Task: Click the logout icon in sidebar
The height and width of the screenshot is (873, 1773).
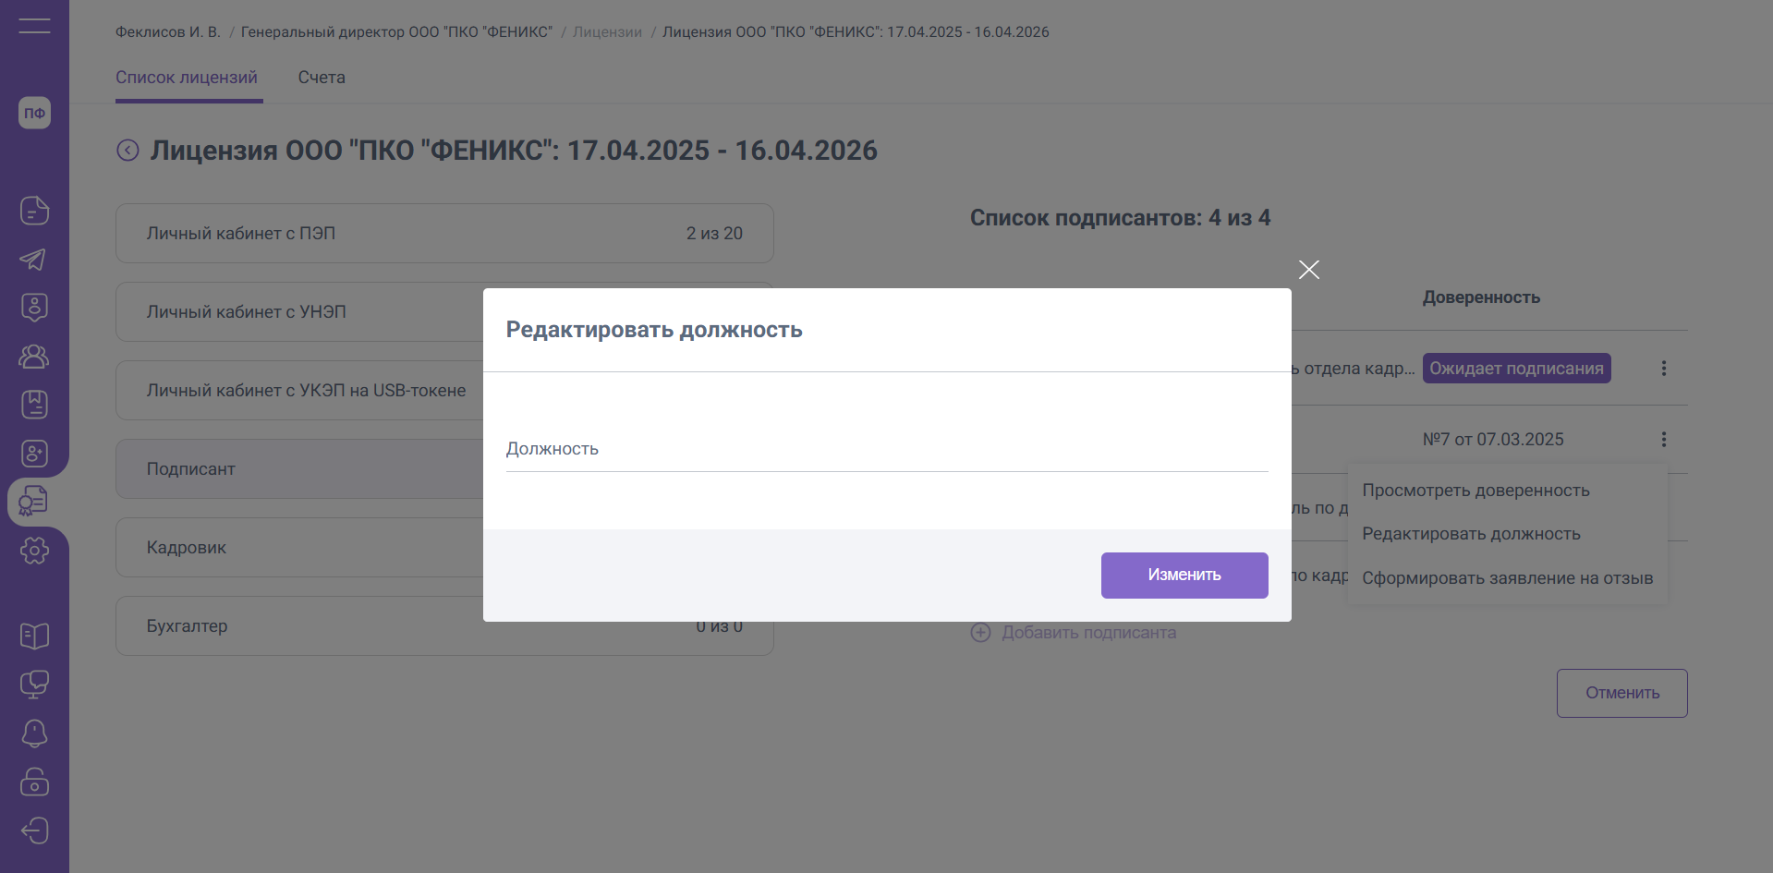Action: 34,831
